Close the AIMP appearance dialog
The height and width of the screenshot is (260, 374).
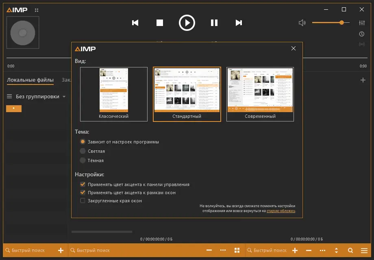(294, 48)
